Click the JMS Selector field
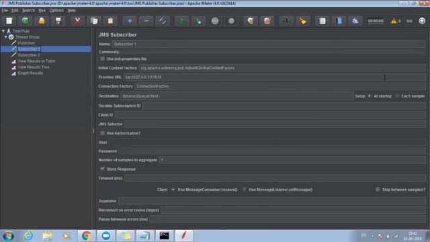Viewport: 430px width, 242px height. coord(275,124)
